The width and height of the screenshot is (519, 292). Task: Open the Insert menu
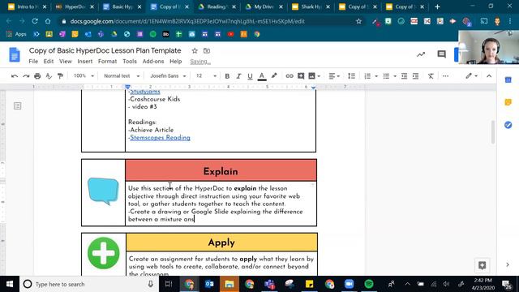coord(84,62)
